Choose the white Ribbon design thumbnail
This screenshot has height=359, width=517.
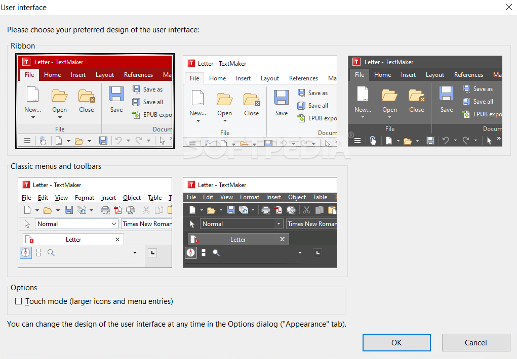[260, 101]
